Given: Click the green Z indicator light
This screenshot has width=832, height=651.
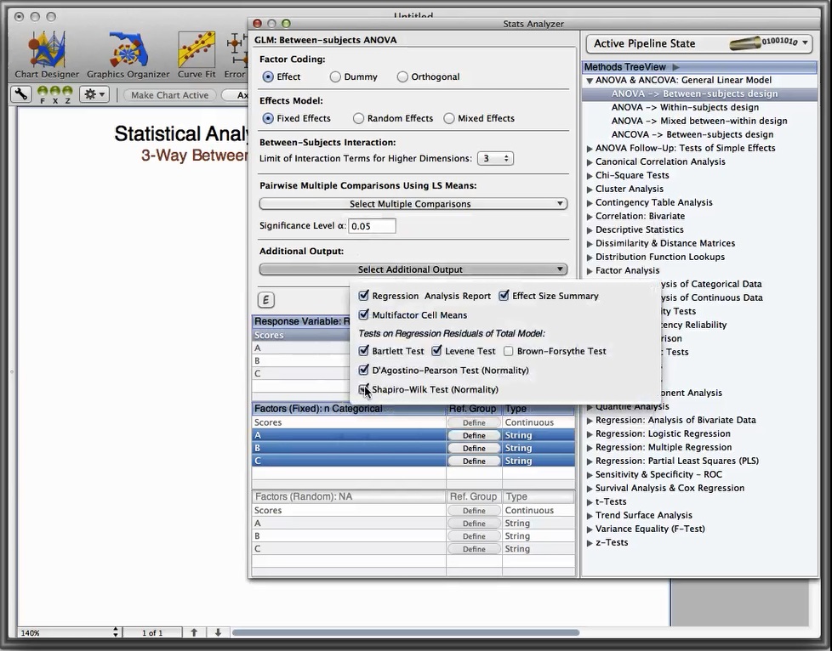Looking at the screenshot, I should (x=67, y=92).
